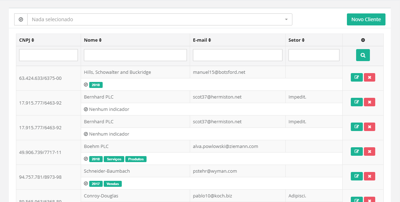This screenshot has width=400, height=202.
Task: Select the email alva.powlowski@ziemann.com
Action: tap(225, 146)
